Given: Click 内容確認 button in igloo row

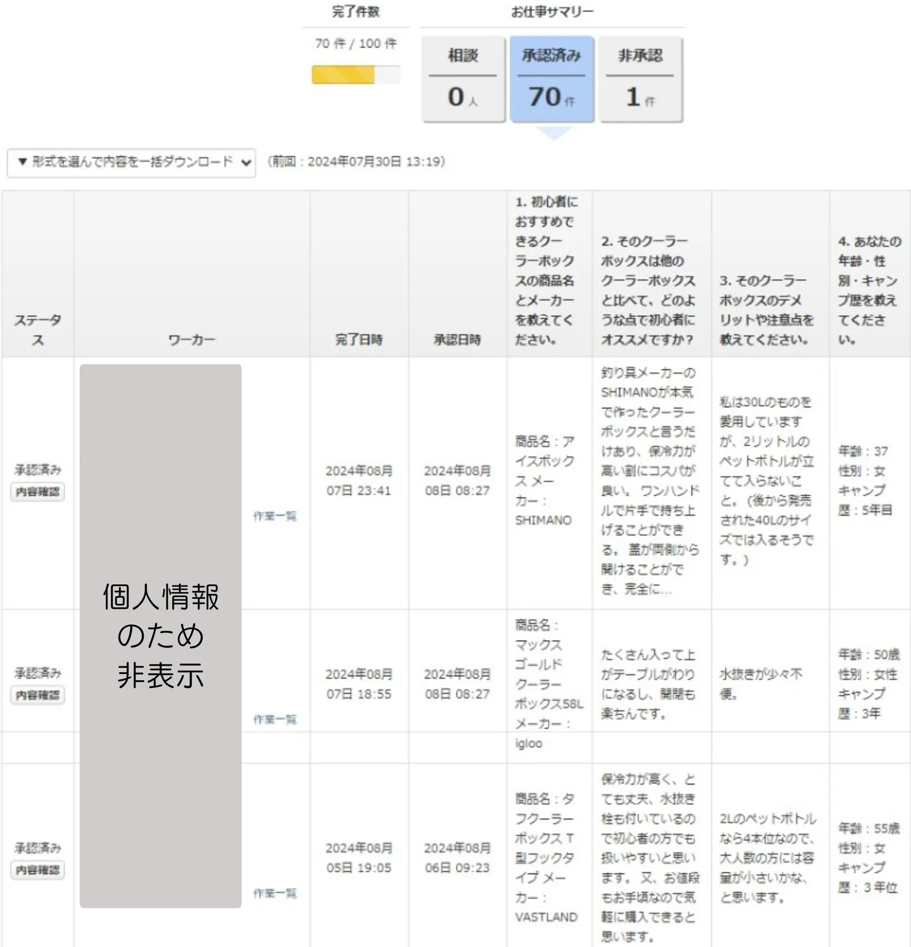Looking at the screenshot, I should (x=37, y=695).
